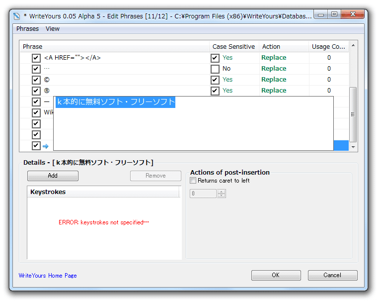Toggle the registered symbol phrase checkbox
The image size is (379, 302).
36,91
